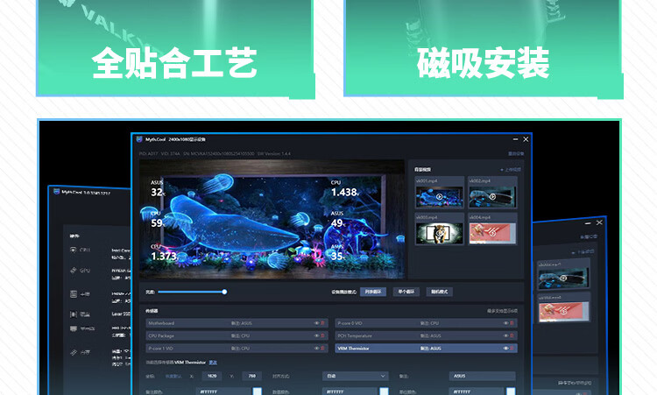The height and width of the screenshot is (395, 657).
Task: Select the Motherboard sensor row
Action: (237, 323)
